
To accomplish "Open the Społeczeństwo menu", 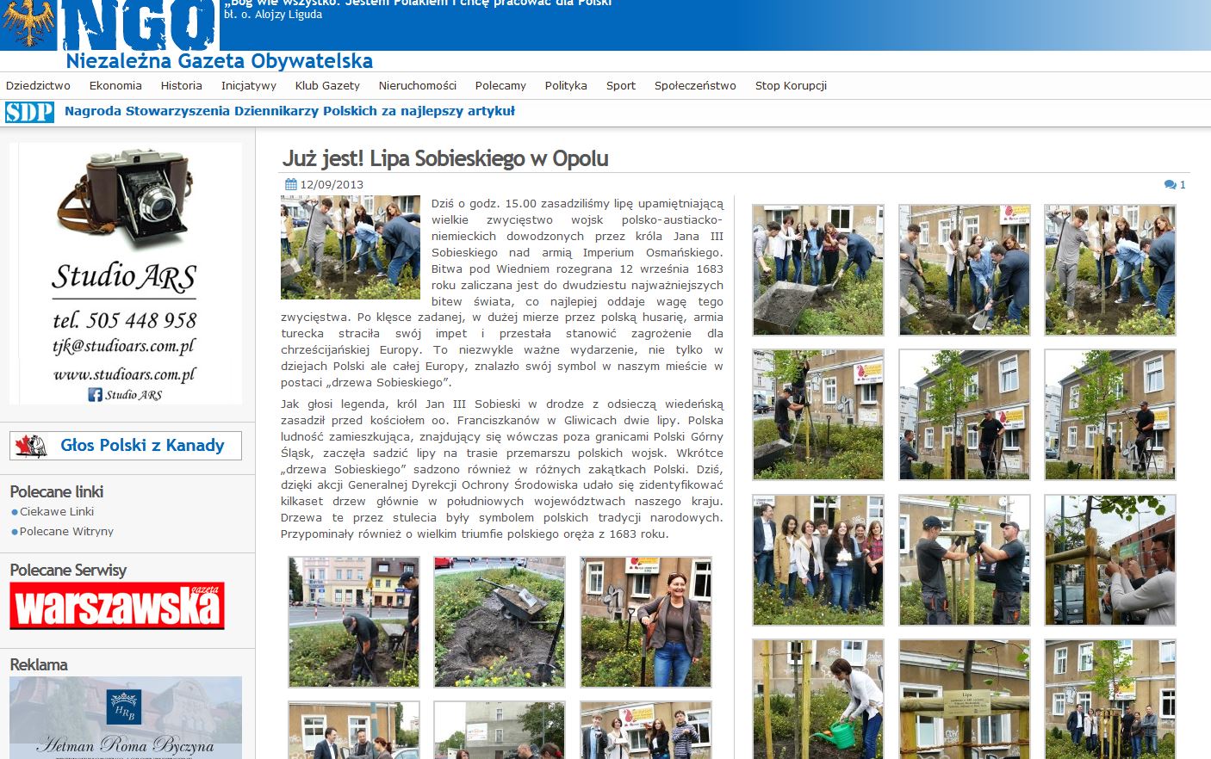I will tap(695, 85).
